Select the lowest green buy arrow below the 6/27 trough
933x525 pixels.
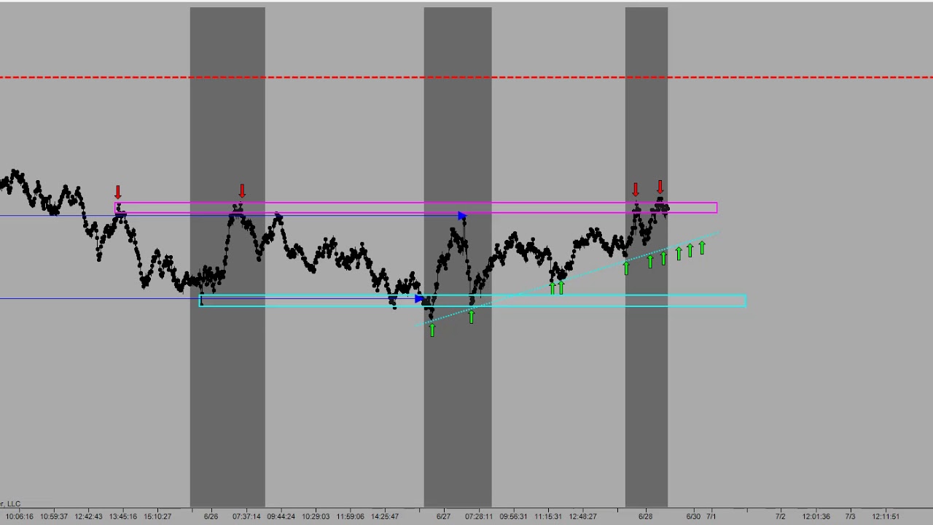pos(432,330)
